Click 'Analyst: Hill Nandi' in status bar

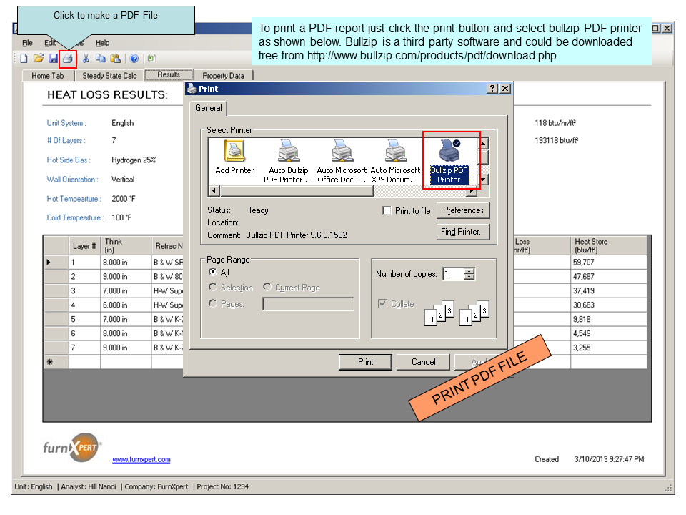pyautogui.click(x=89, y=486)
